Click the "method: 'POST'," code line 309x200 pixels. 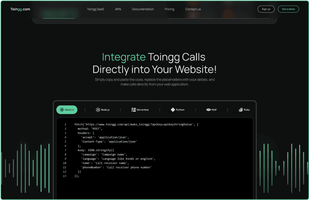click(90, 129)
